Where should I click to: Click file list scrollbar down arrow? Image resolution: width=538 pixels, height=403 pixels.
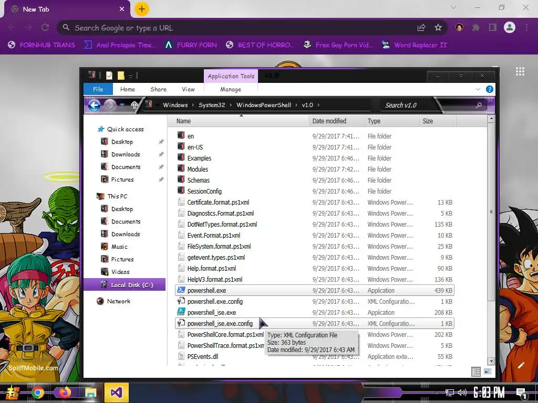coord(491,361)
